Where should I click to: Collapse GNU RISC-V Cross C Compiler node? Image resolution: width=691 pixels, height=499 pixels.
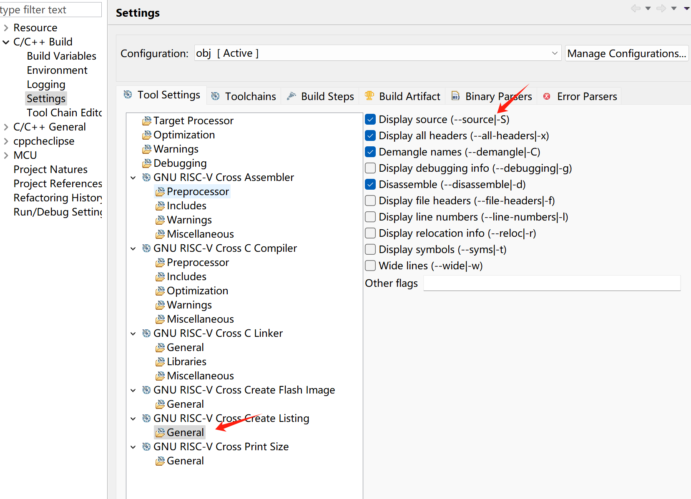133,249
